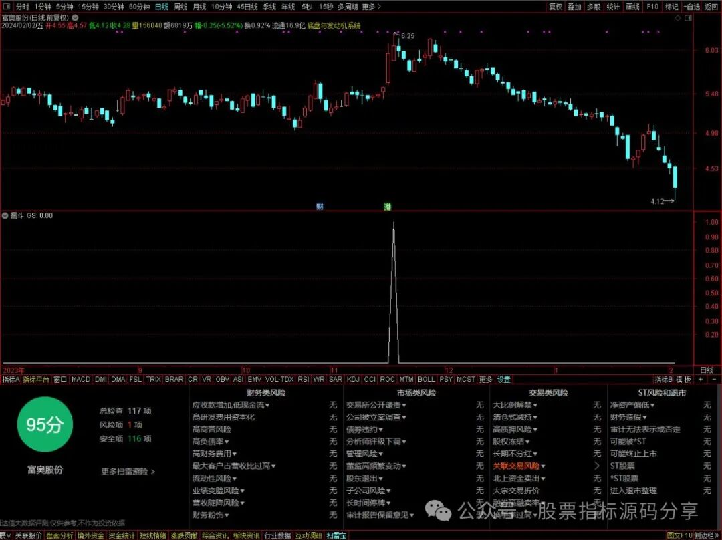Click the green 港 marker on the chart
The image size is (722, 540).
[388, 207]
